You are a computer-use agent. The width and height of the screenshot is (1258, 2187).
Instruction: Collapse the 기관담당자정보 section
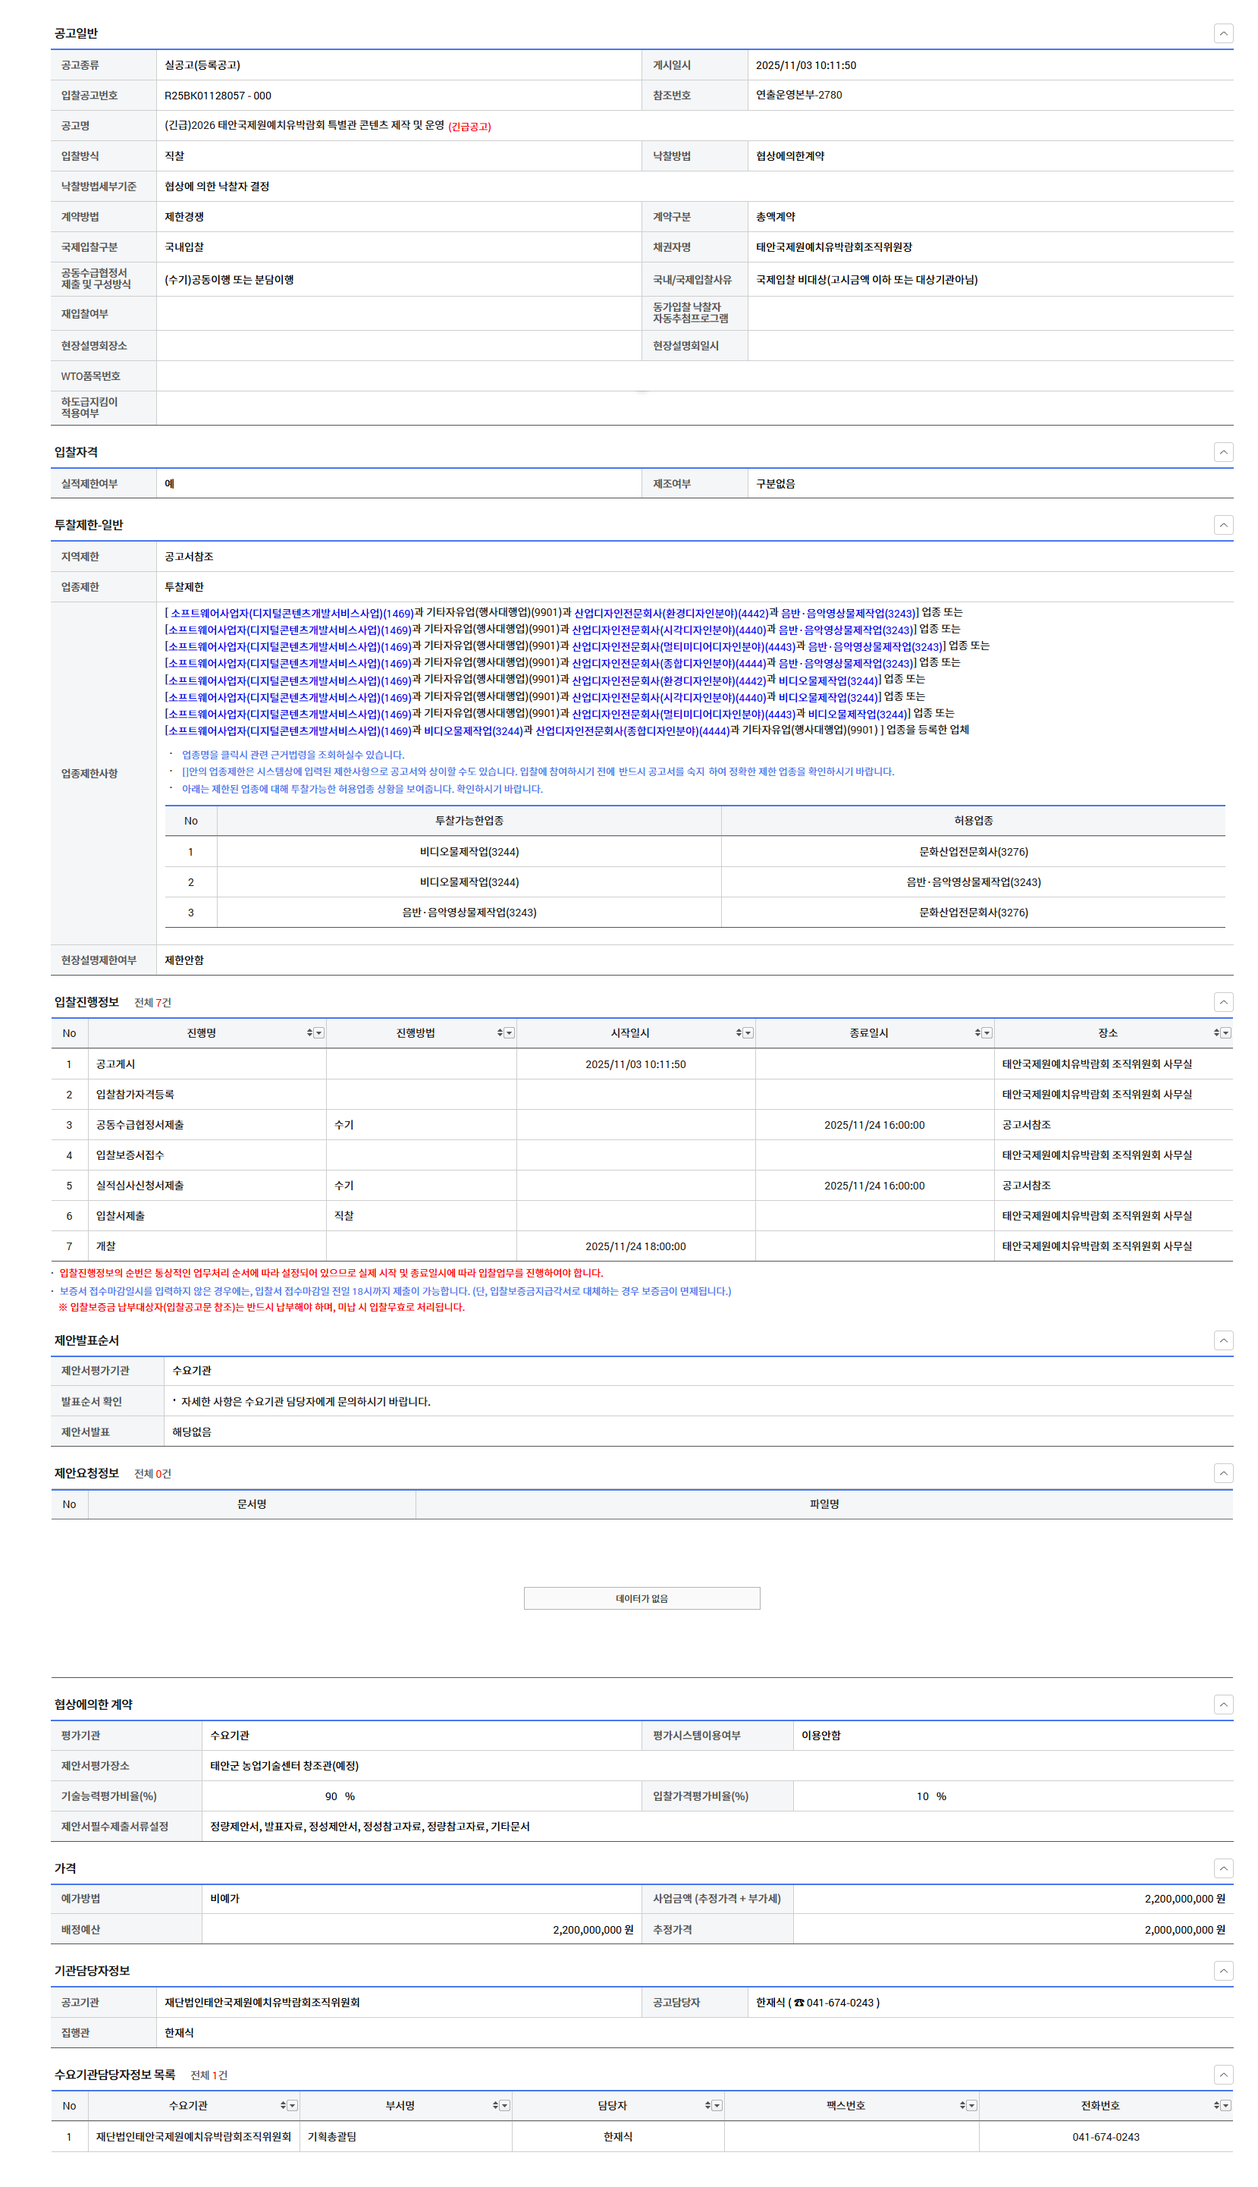click(1222, 1971)
